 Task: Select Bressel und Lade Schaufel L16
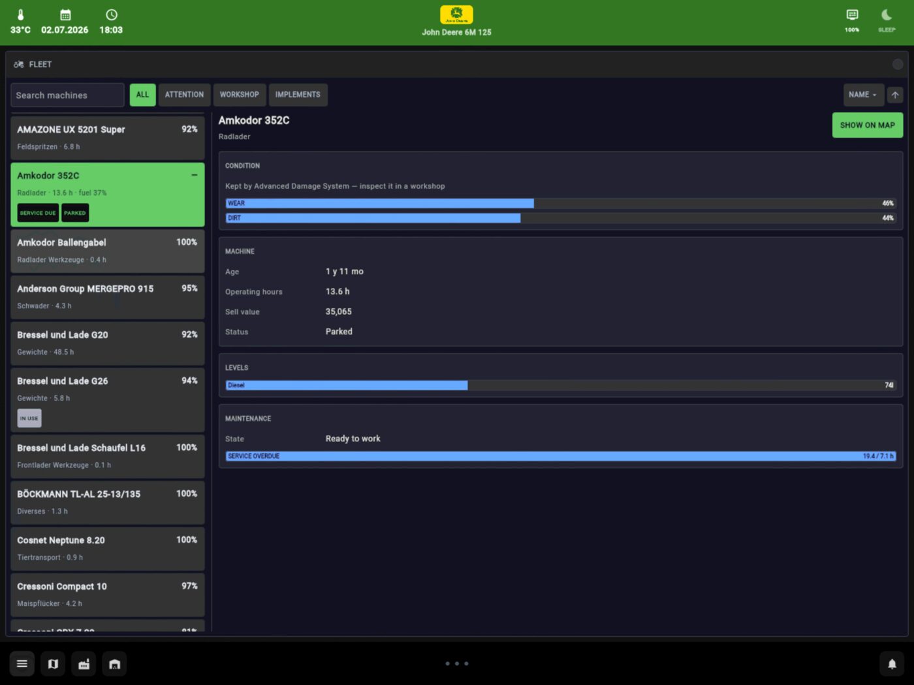click(x=108, y=456)
